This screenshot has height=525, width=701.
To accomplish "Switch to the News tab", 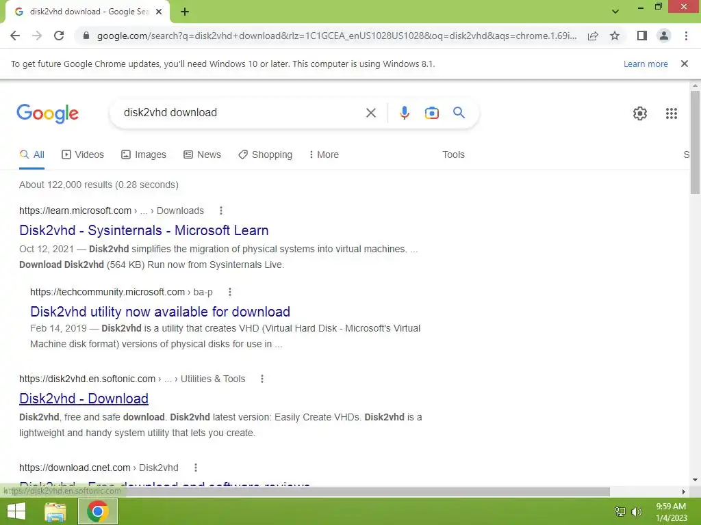I will 202,155.
